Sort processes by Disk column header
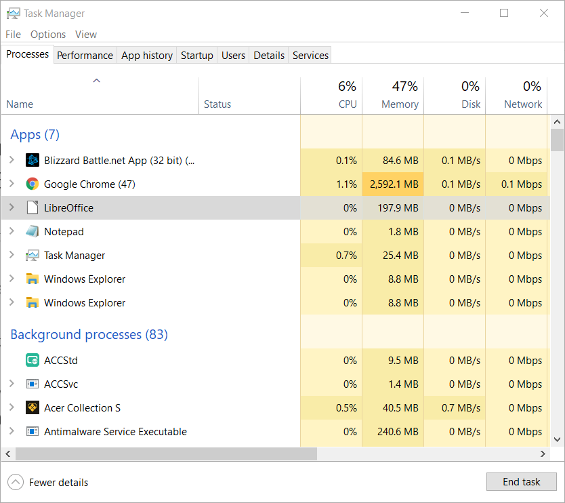The image size is (565, 503). (455, 96)
